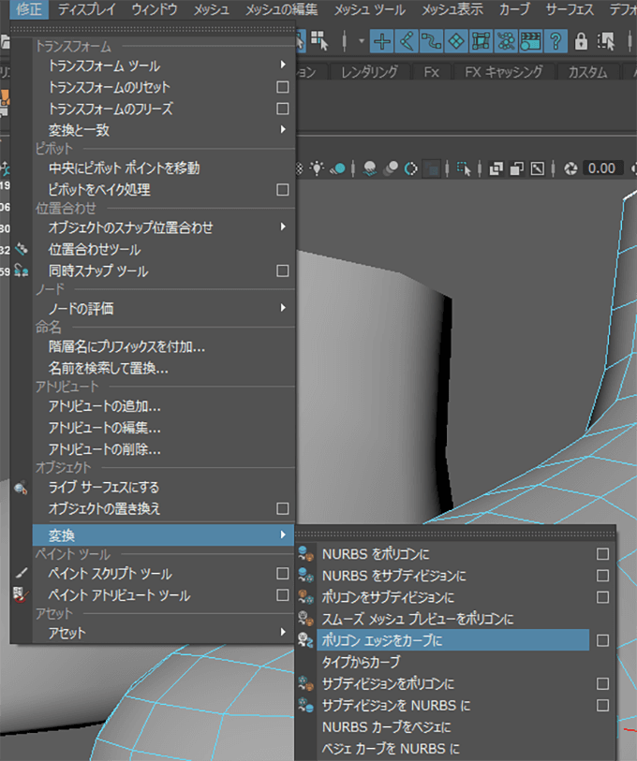Choose タイプからカーブ
637x761 pixels.
point(452,662)
